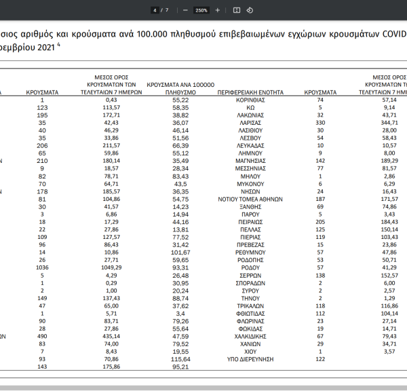The width and height of the screenshot is (407, 391).
Task: Click the value 101,67 per 100000
Action: (x=180, y=253)
